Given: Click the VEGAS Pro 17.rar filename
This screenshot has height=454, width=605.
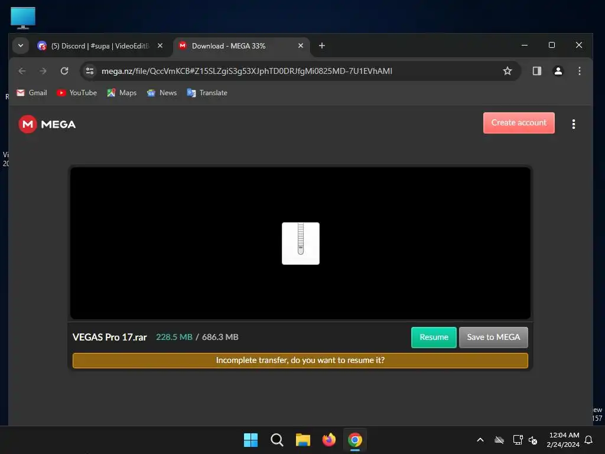Looking at the screenshot, I should tap(109, 337).
